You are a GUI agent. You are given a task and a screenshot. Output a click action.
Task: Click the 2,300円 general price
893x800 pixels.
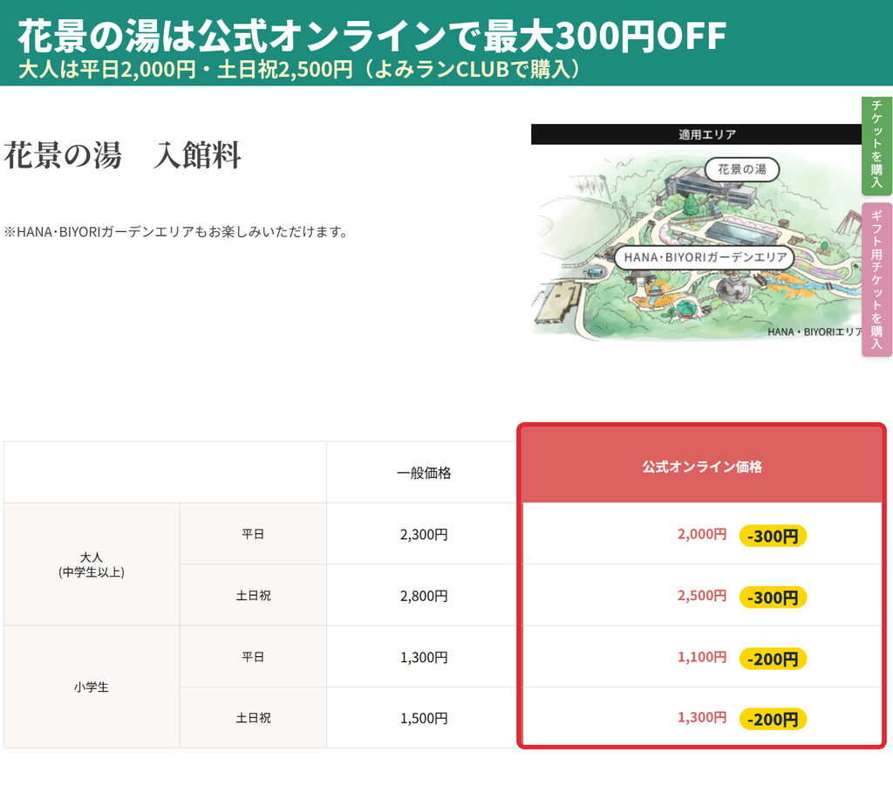tap(424, 535)
